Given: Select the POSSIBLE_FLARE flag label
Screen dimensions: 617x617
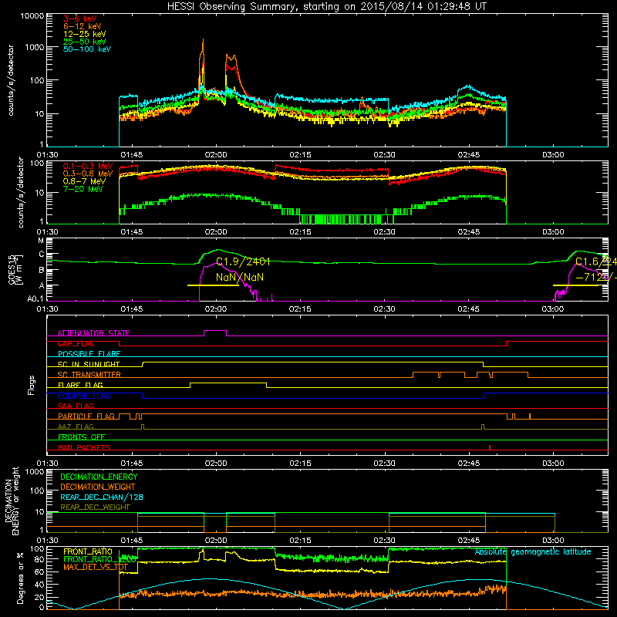Looking at the screenshot, I should click(89, 354).
